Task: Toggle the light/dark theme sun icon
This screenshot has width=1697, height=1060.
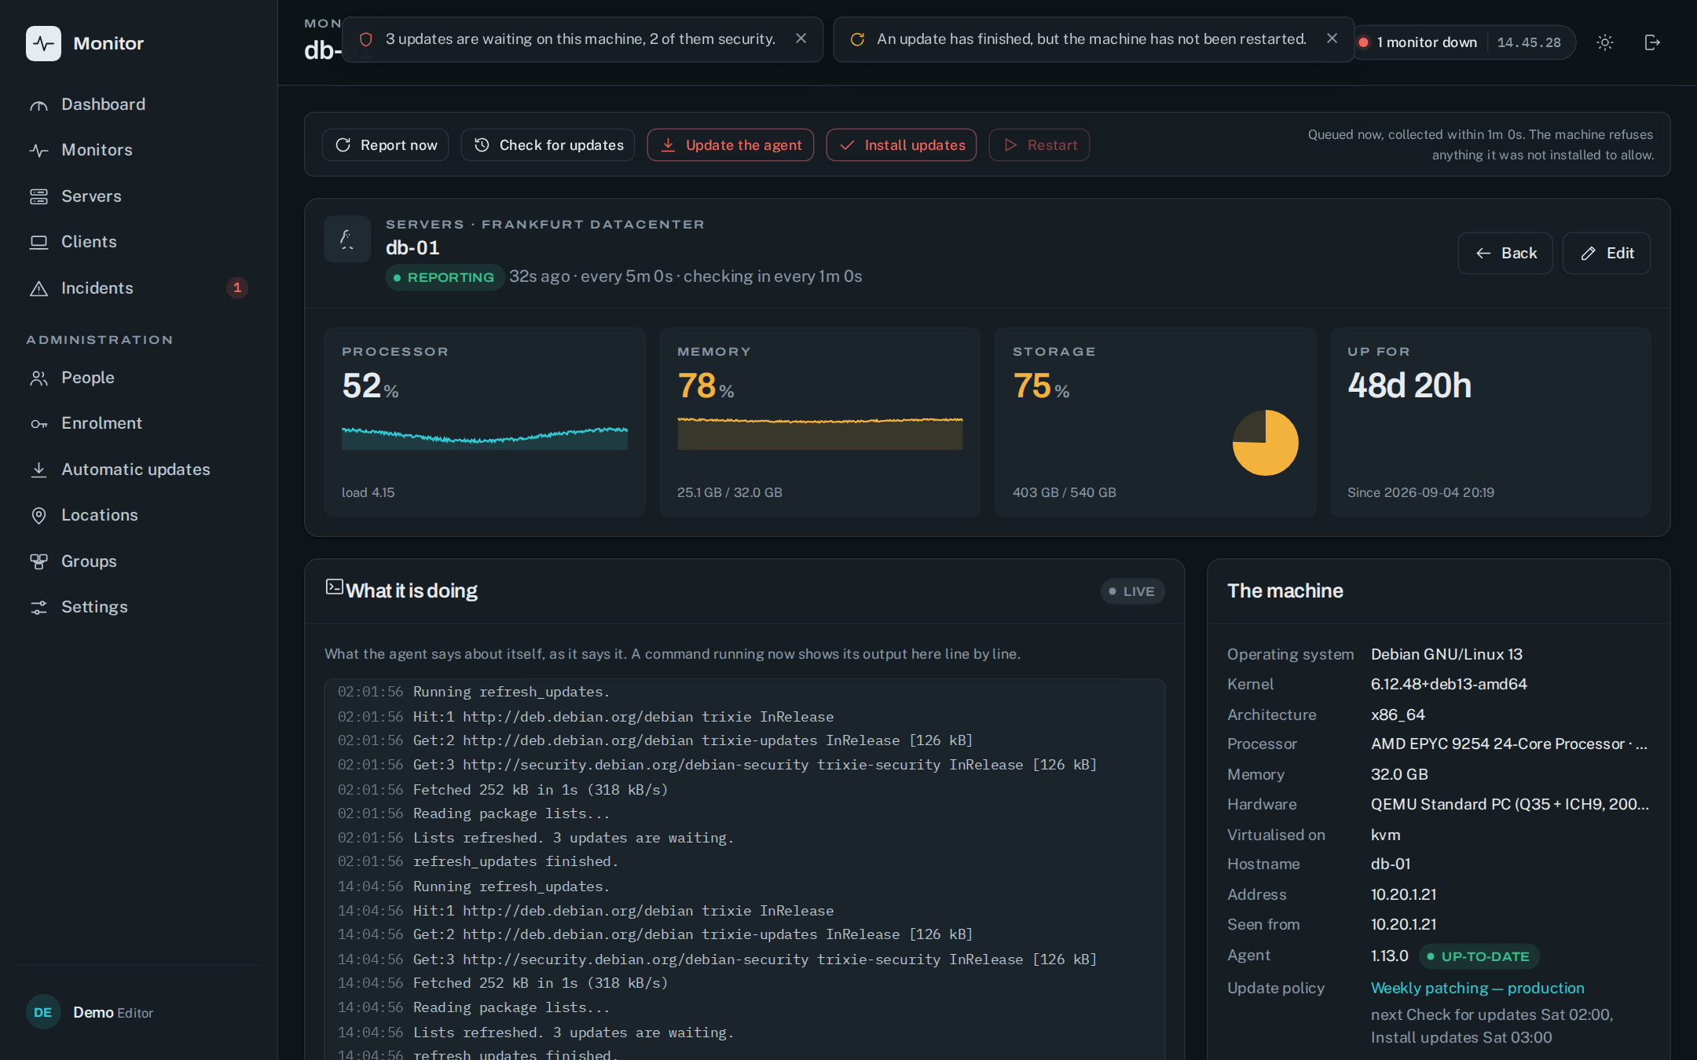Action: 1605,42
